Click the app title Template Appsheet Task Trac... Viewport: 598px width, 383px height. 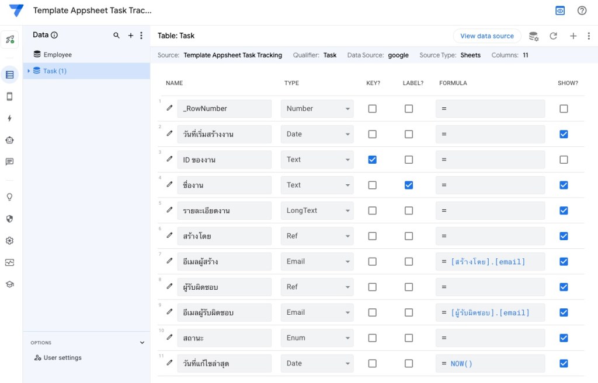(x=92, y=10)
